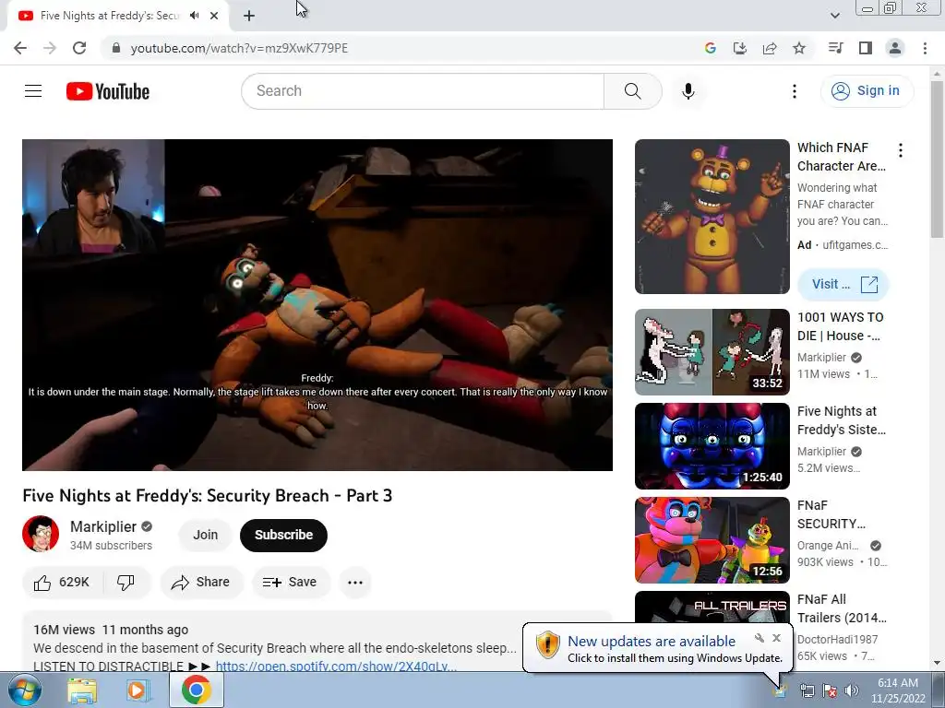Start voice search with microphone icon
Image resolution: width=945 pixels, height=708 pixels.
(688, 91)
